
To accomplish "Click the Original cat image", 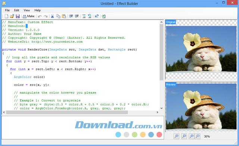I will click(201, 49).
